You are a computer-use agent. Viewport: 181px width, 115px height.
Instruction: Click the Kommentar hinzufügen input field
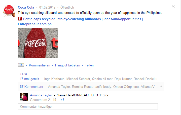[88, 106]
